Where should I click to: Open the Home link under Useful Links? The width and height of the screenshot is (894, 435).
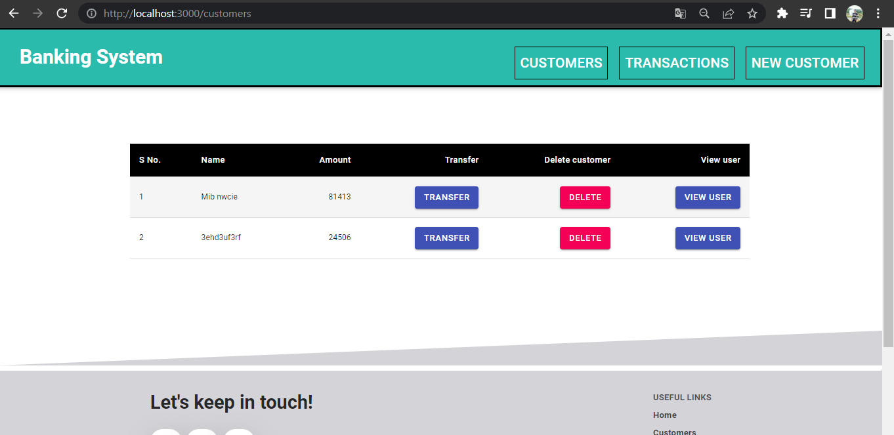click(x=664, y=415)
